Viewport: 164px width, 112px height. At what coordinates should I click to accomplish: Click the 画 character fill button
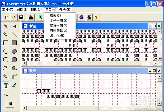(x=10, y=104)
